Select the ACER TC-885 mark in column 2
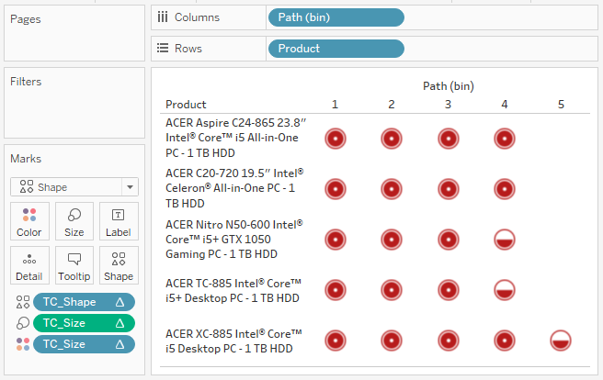Image resolution: width=603 pixels, height=380 pixels. [392, 290]
